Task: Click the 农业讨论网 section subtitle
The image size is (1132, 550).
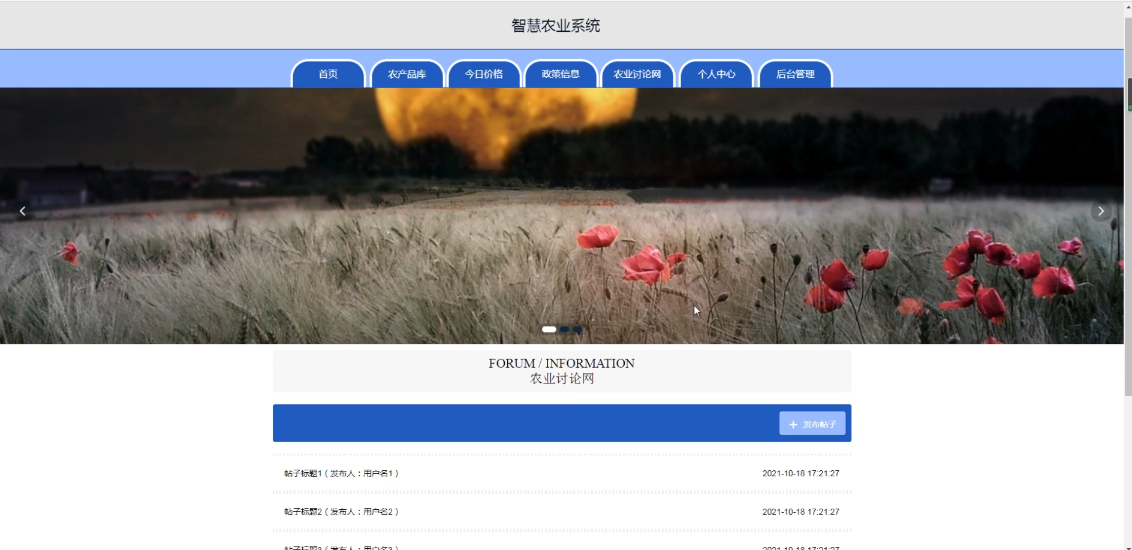Action: click(x=562, y=379)
